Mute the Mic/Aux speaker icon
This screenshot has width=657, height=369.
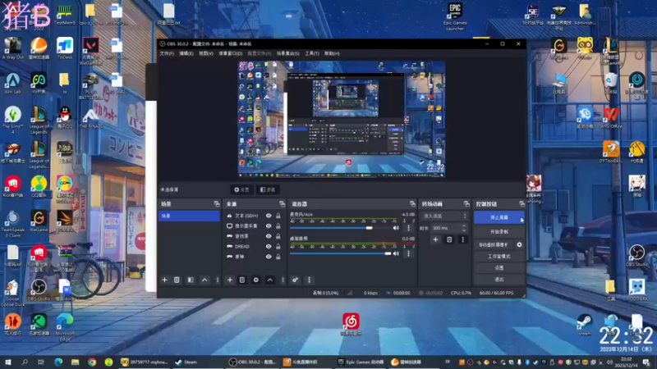(396, 228)
